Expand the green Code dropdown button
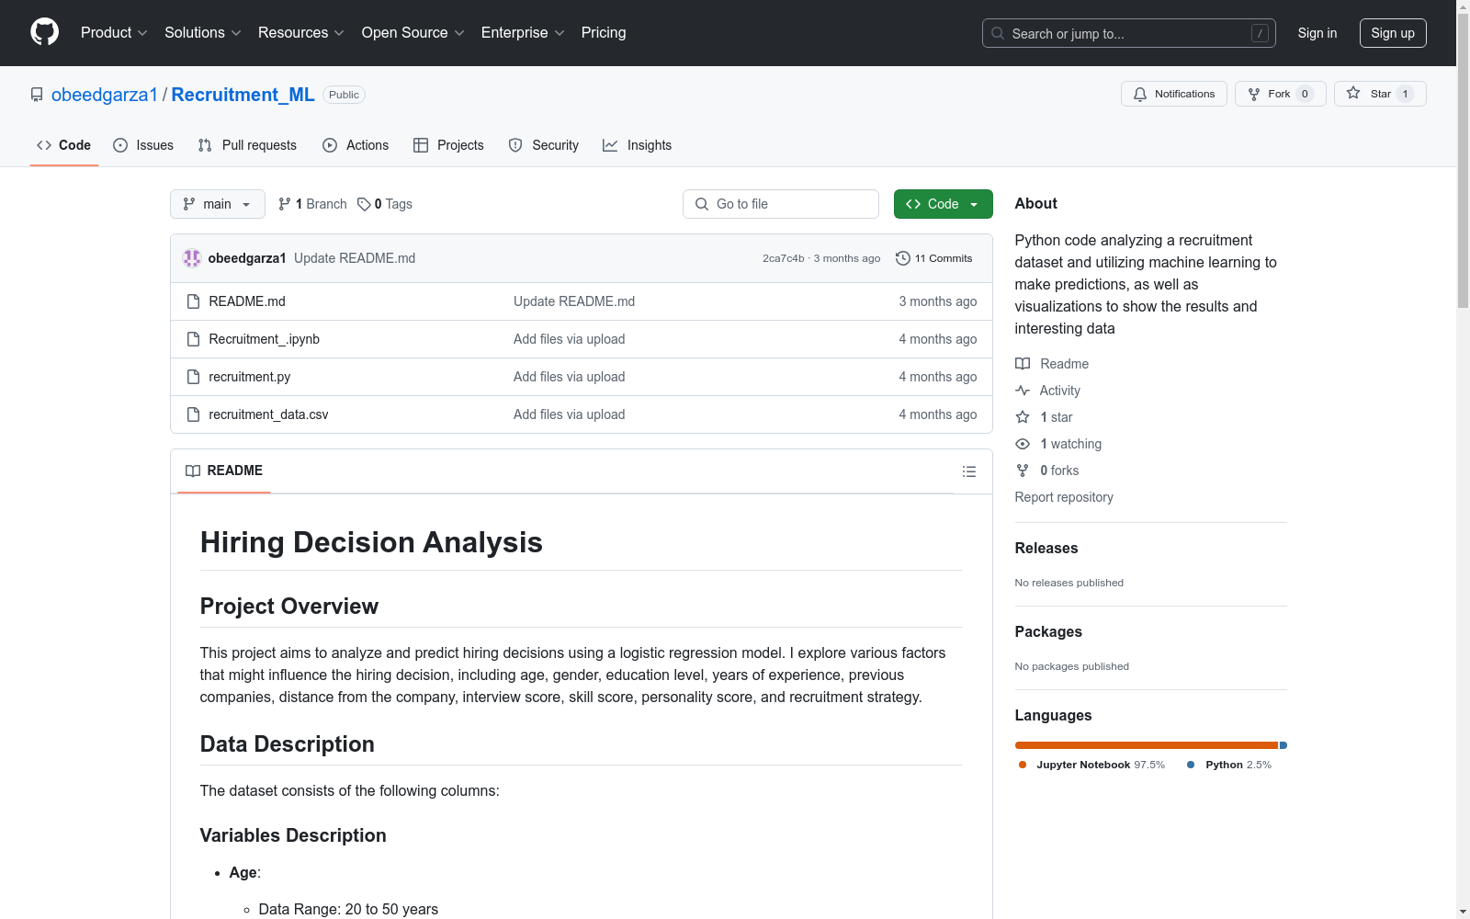Viewport: 1470px width, 919px height. click(x=943, y=204)
